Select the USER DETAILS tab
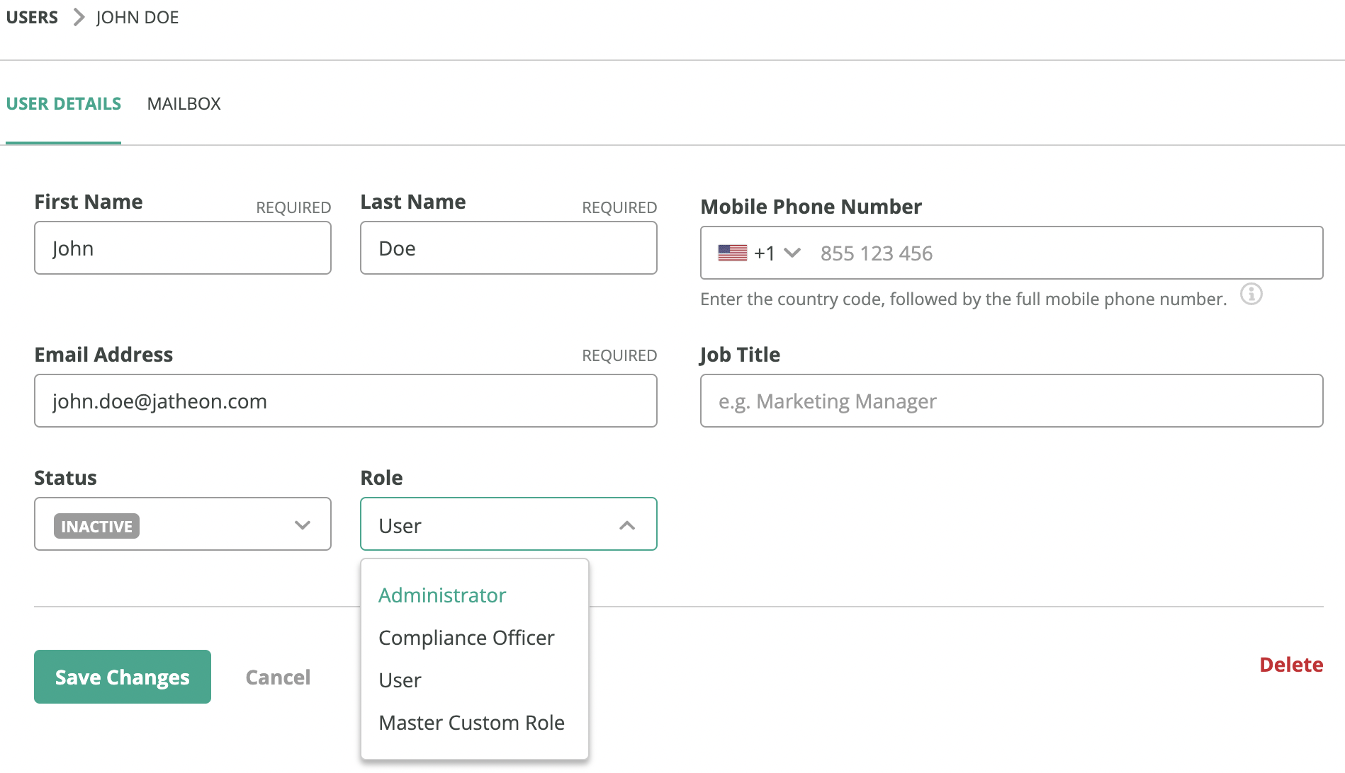Viewport: 1345px width, 773px height. pos(64,103)
